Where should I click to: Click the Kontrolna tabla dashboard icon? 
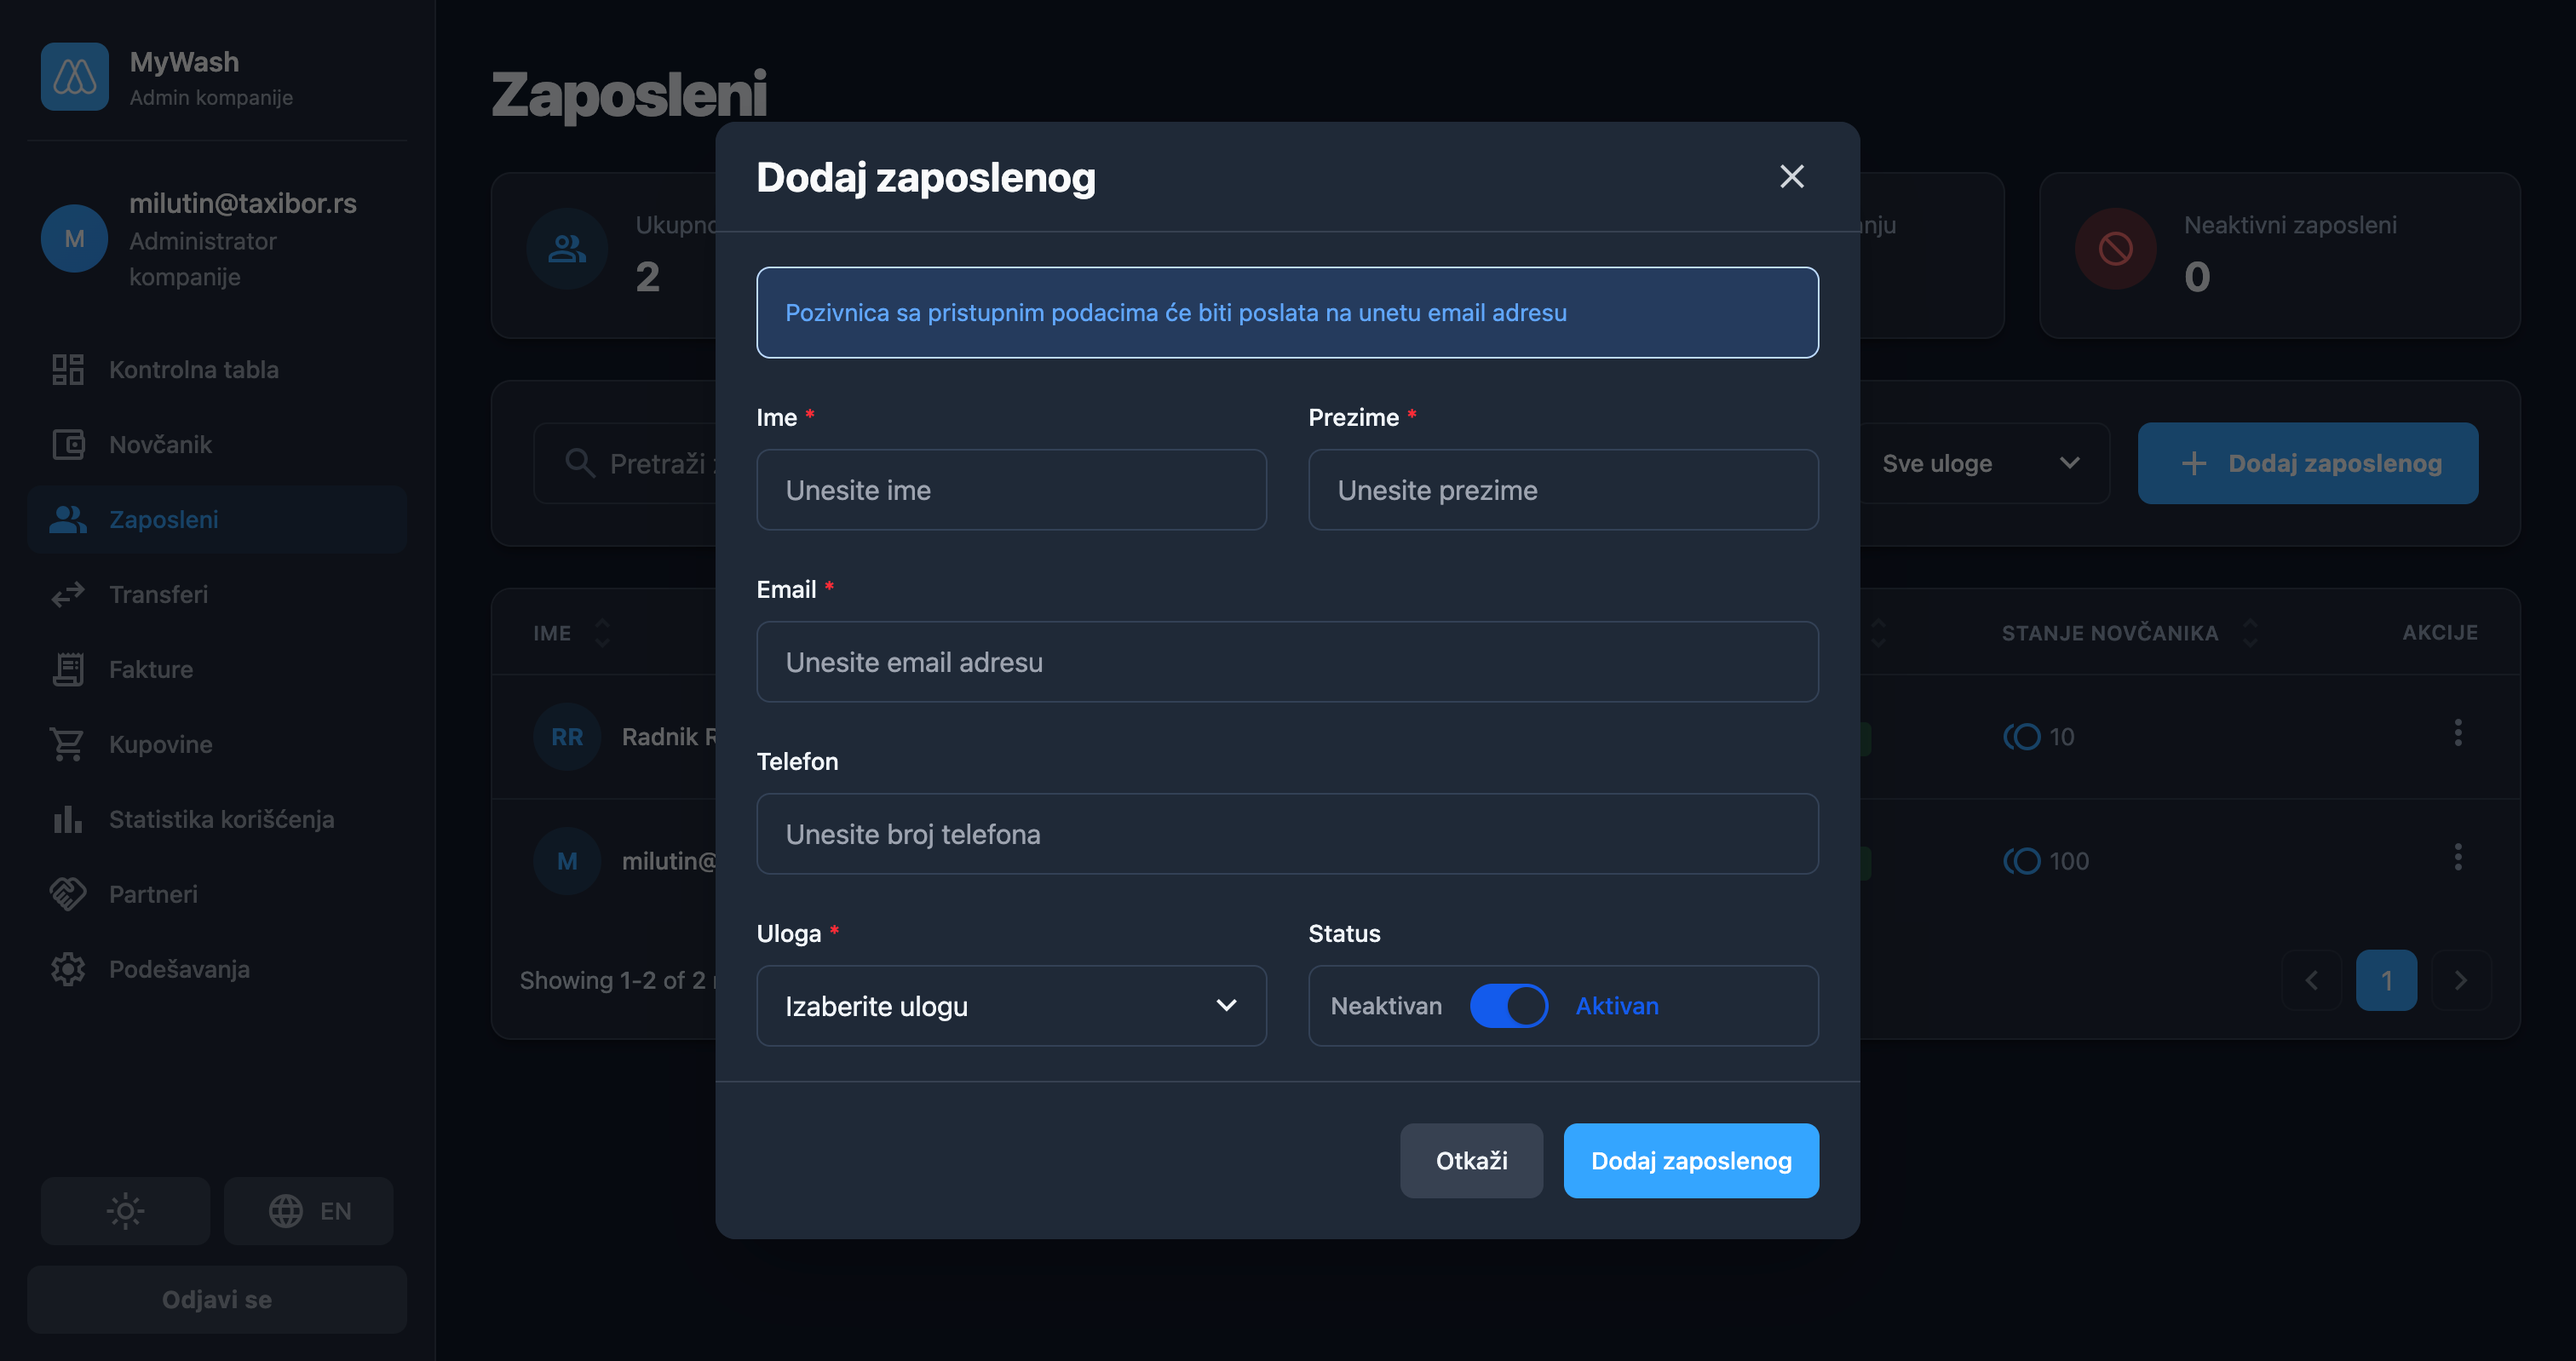(68, 370)
